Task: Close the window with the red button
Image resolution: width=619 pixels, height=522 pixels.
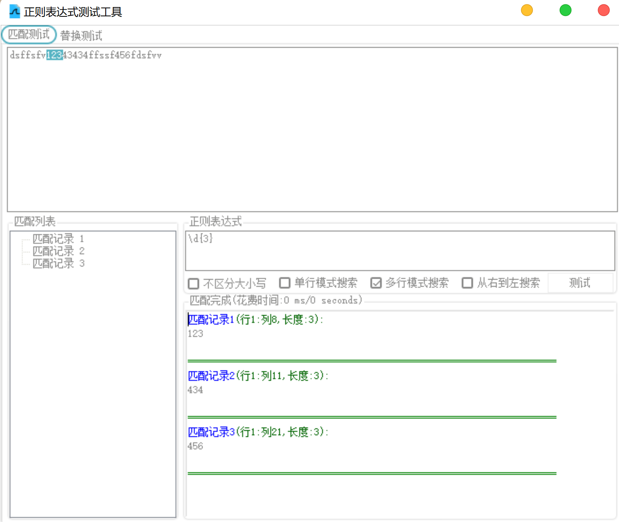Action: [x=603, y=10]
